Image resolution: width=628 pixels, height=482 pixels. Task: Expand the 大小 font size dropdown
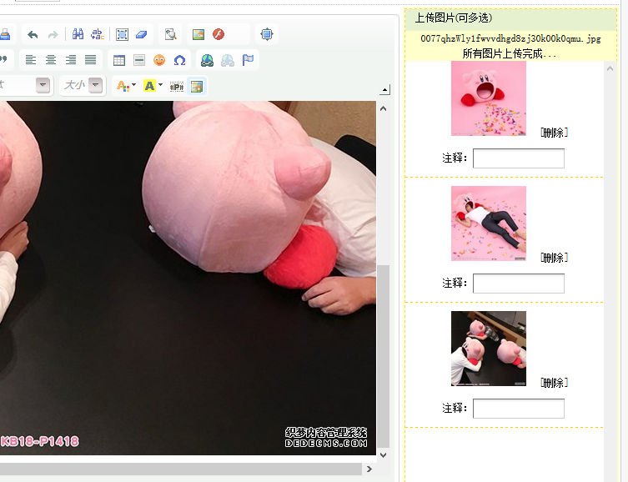point(95,85)
